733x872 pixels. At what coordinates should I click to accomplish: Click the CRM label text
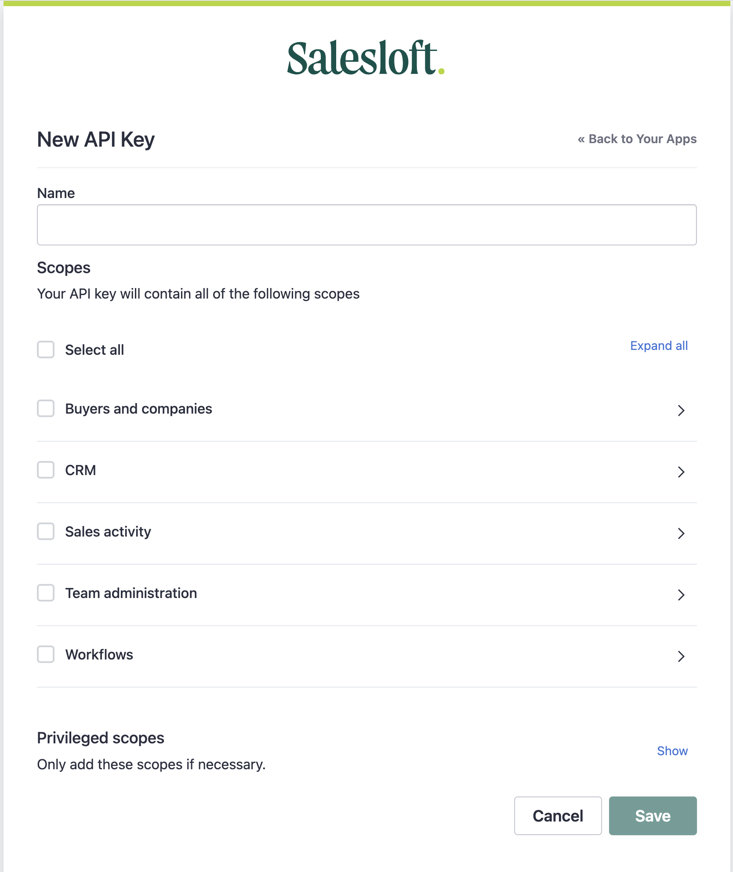click(80, 470)
